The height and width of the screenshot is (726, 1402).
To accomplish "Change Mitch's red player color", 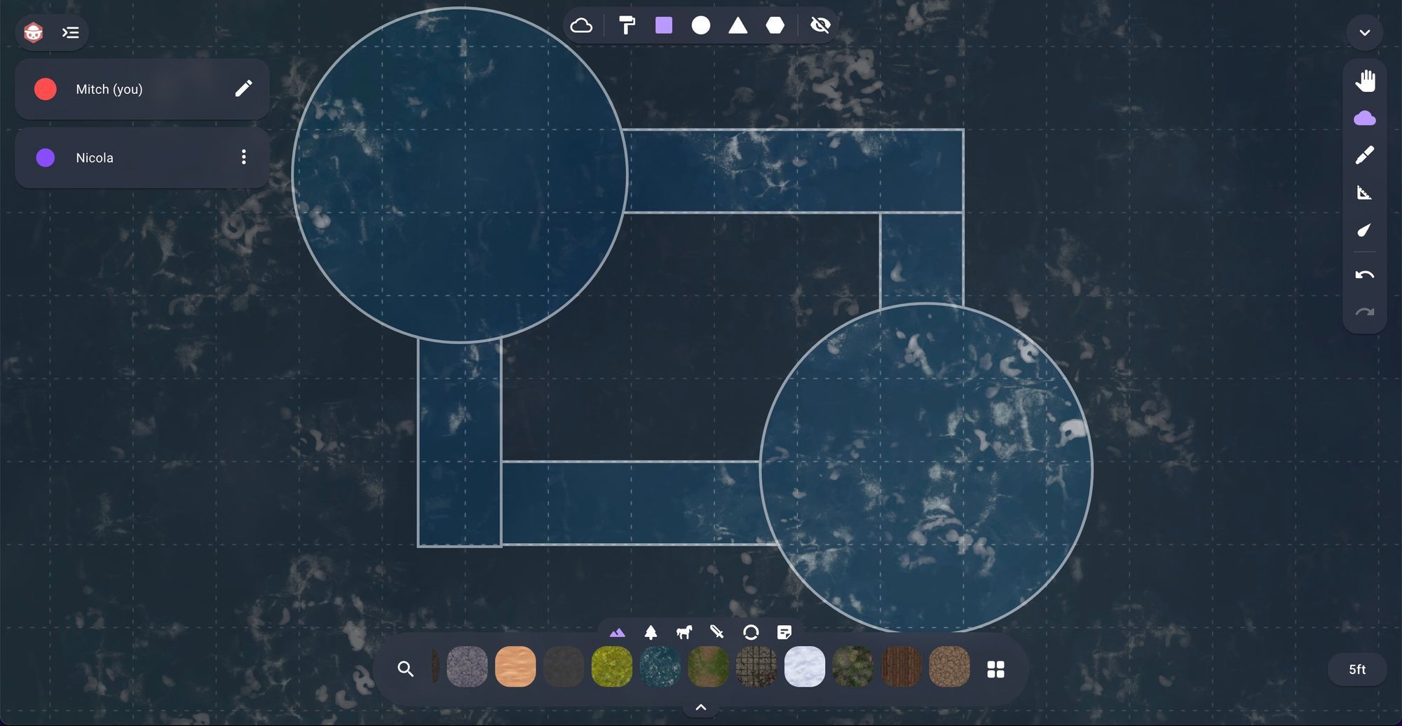I will coord(46,89).
